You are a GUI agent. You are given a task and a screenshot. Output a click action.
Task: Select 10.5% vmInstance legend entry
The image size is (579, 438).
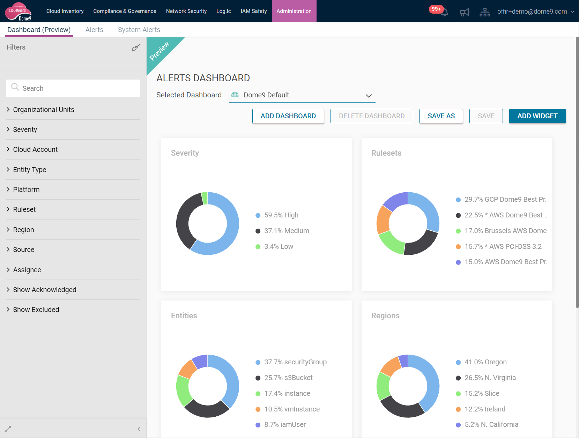pos(288,409)
